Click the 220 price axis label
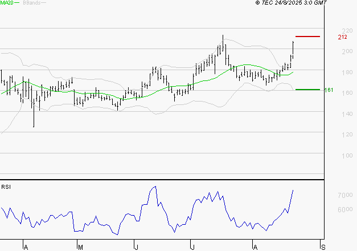 tap(331, 31)
